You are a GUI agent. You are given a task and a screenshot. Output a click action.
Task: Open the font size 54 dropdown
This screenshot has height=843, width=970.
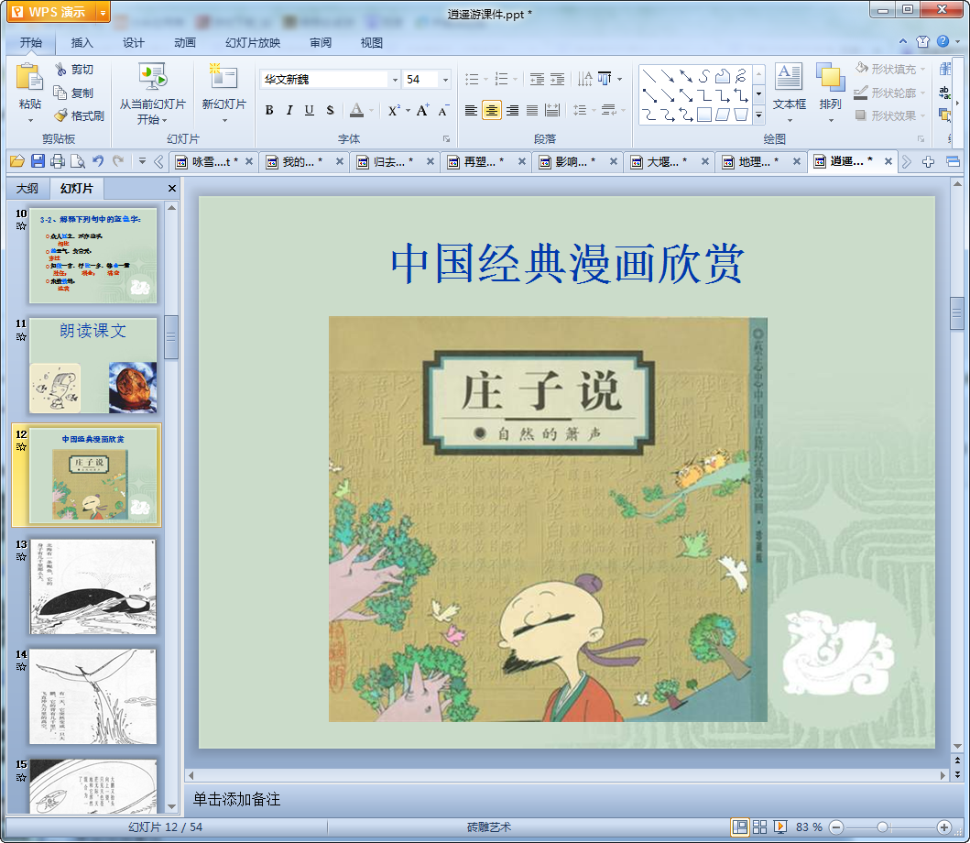click(x=445, y=79)
